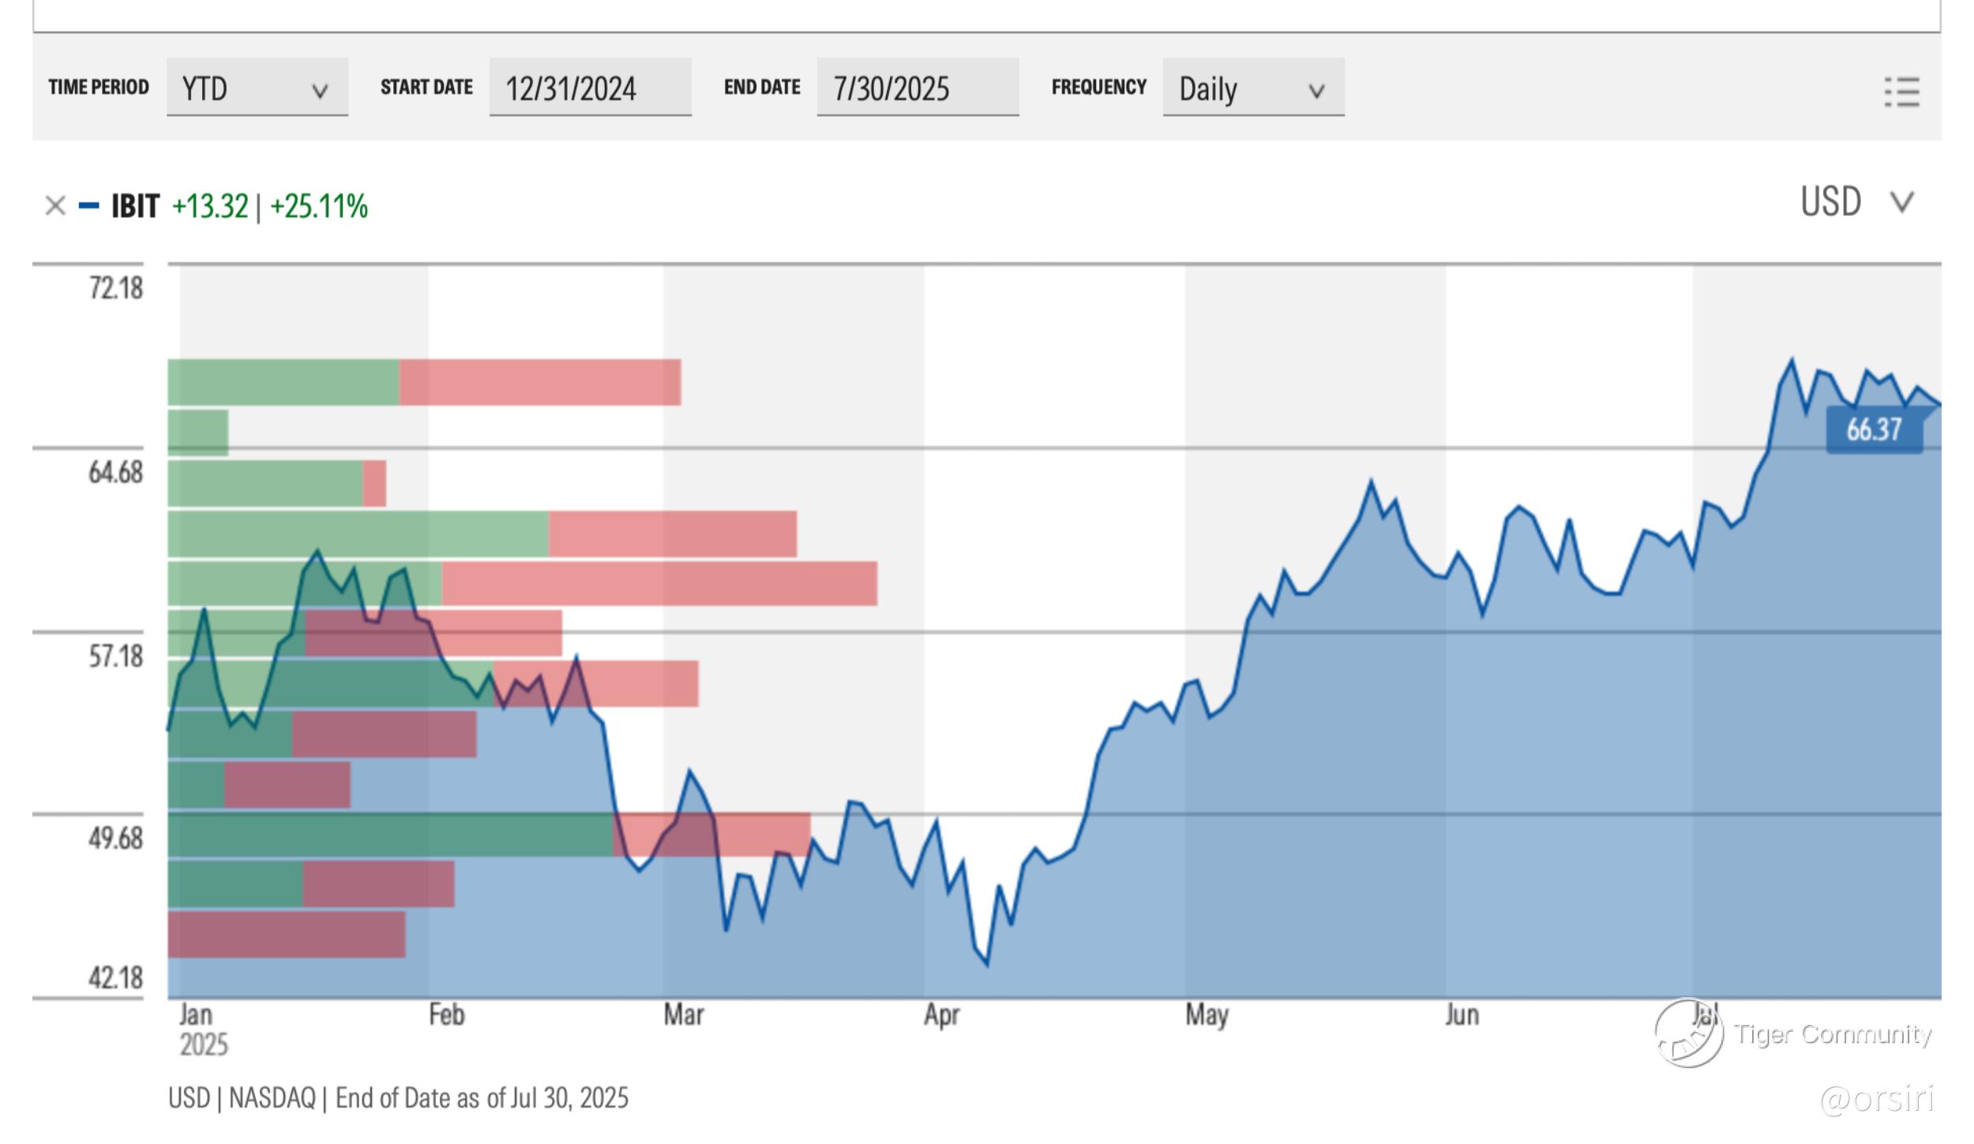Image resolution: width=1974 pixels, height=1144 pixels.
Task: Click the 66.37 current price tag
Action: click(x=1874, y=429)
